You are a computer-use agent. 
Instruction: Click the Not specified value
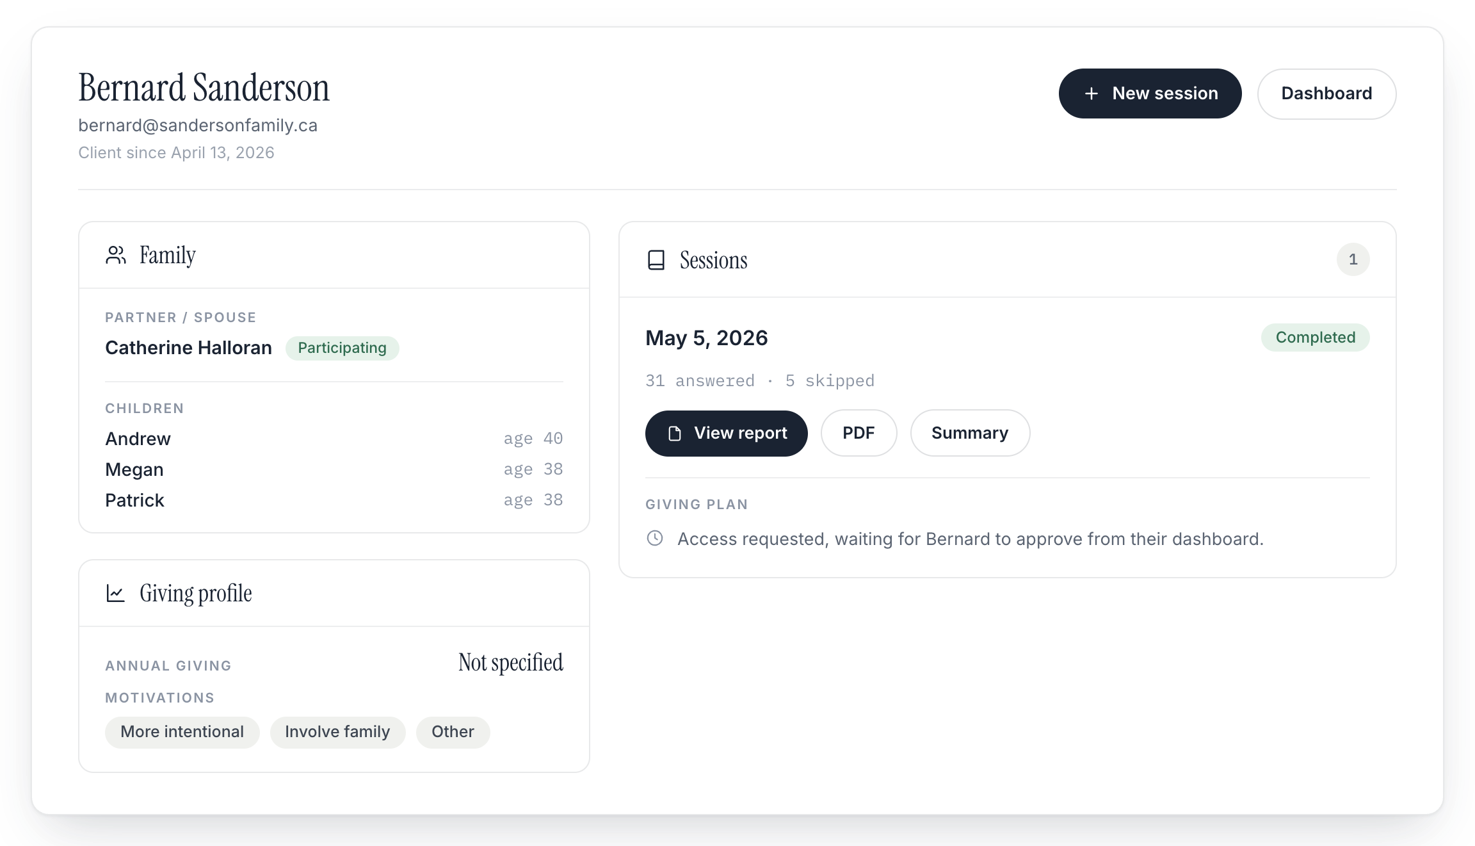click(x=511, y=663)
